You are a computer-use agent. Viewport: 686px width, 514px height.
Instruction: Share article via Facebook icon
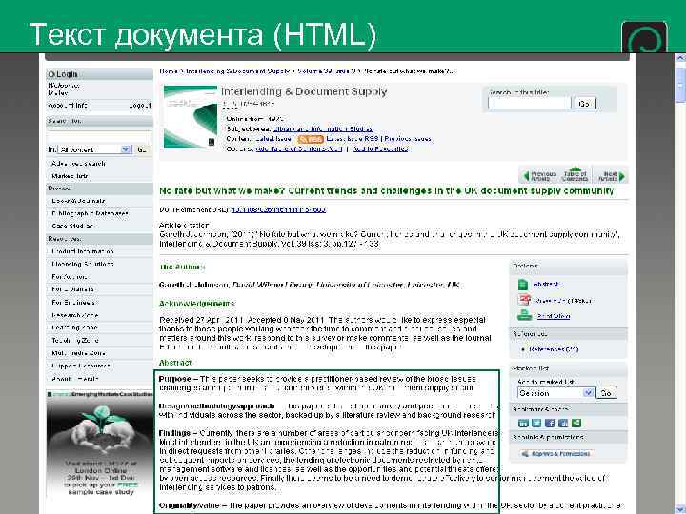(x=550, y=423)
